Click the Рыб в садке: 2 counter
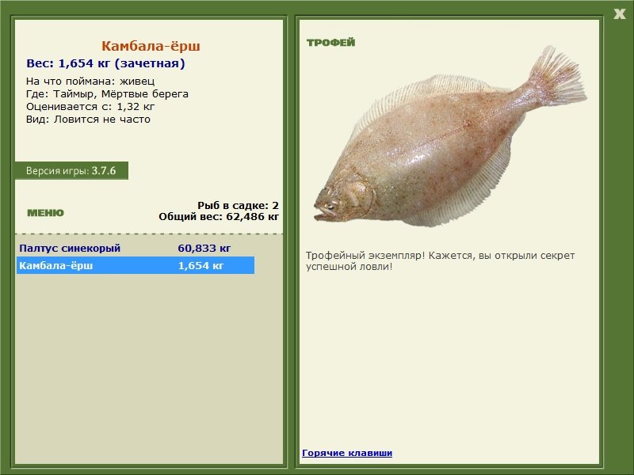Screen dimensions: 634x475 point(239,205)
